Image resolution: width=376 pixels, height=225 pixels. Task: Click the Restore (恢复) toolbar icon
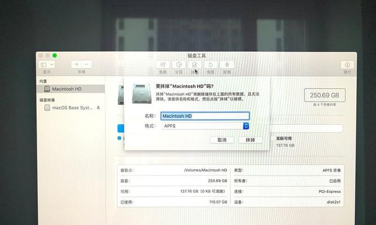click(210, 65)
